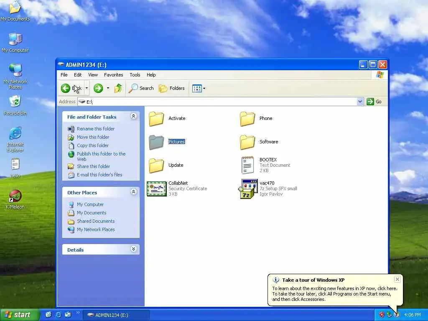Click Rename this folder
The width and height of the screenshot is (428, 321).
(96, 129)
